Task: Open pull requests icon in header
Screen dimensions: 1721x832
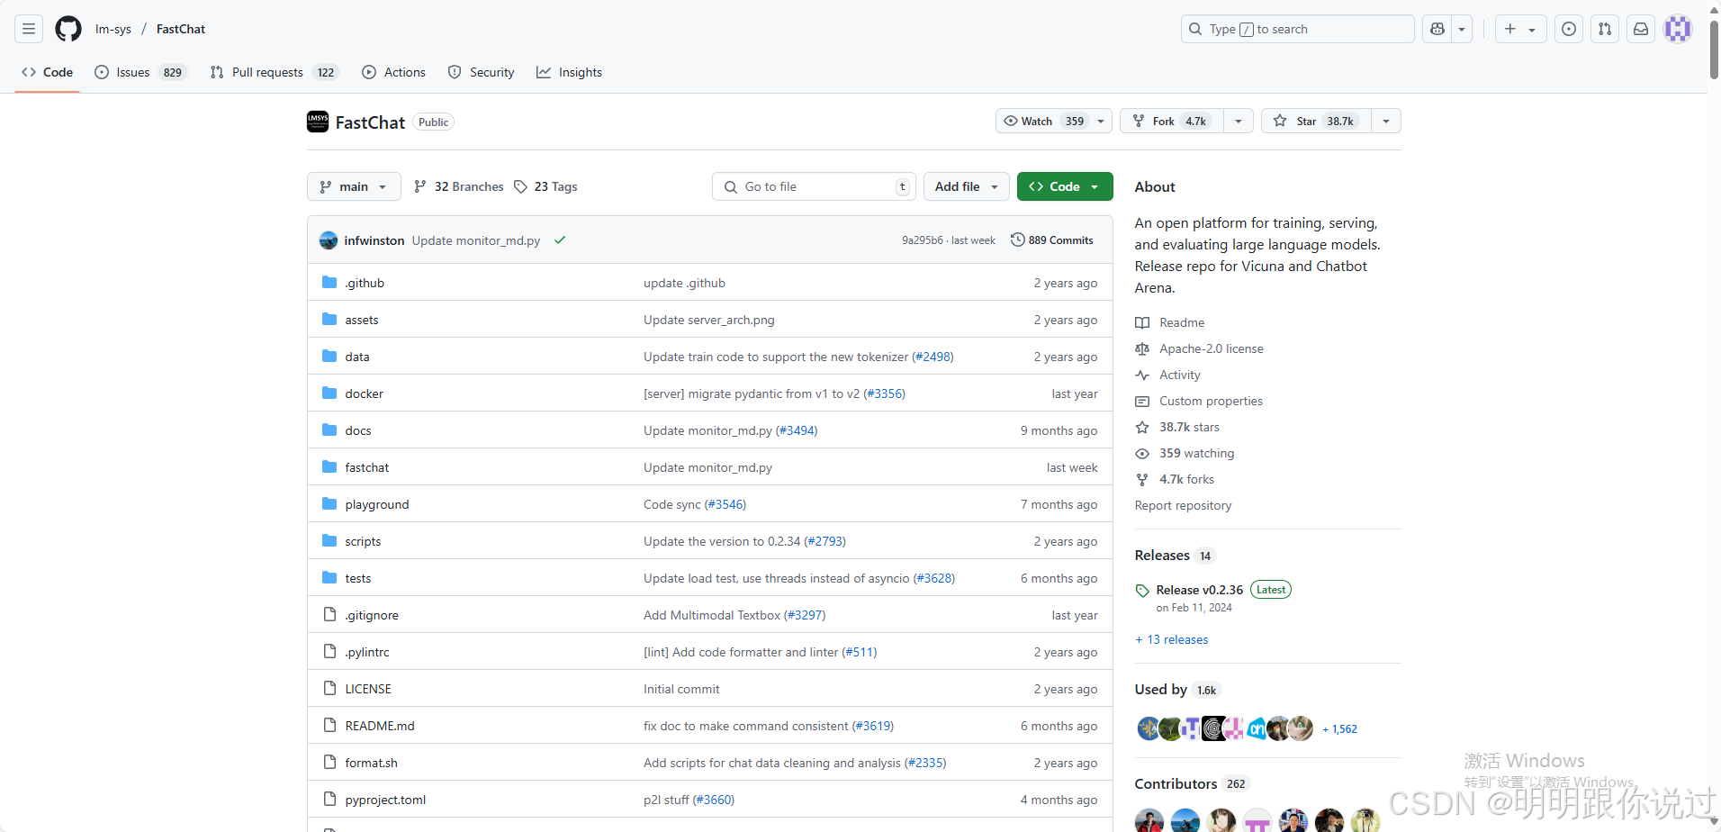Action: tap(1605, 29)
